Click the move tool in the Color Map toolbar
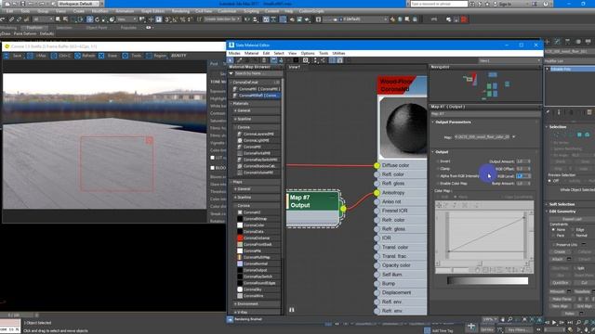The image size is (595, 334). click(440, 205)
